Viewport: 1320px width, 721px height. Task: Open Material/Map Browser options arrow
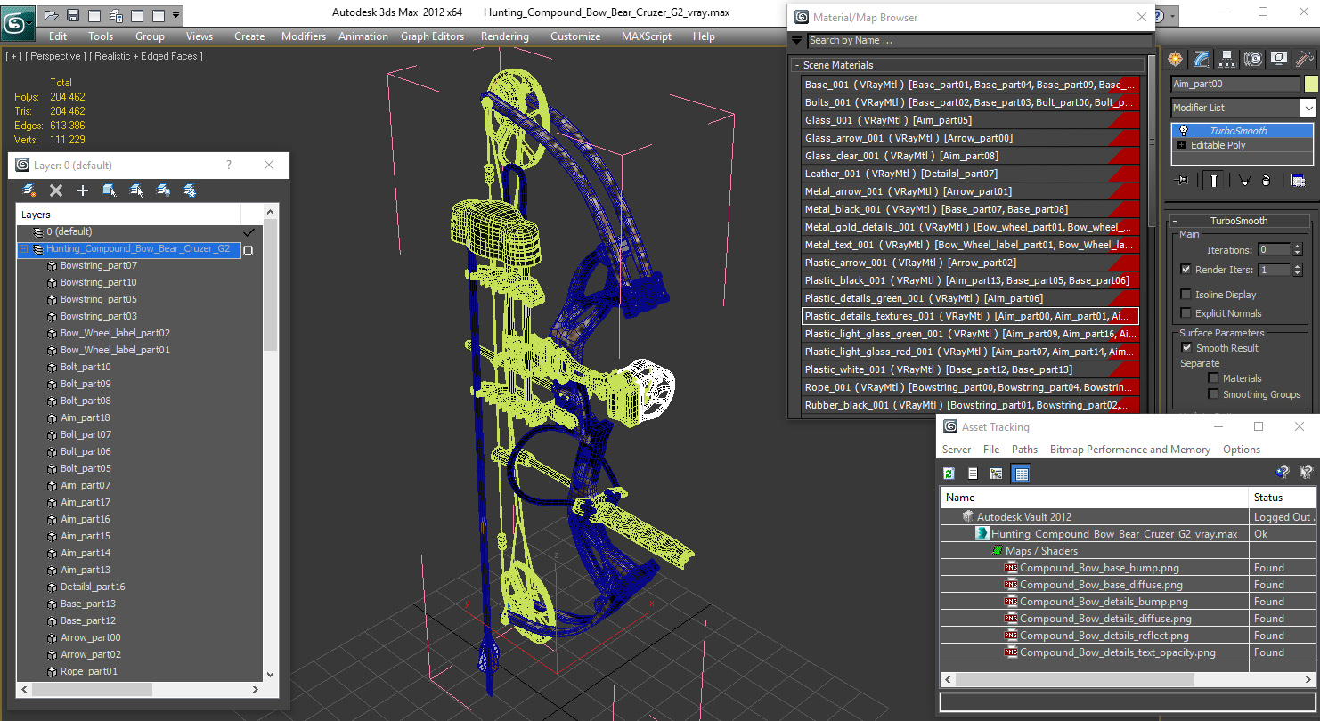pyautogui.click(x=797, y=40)
